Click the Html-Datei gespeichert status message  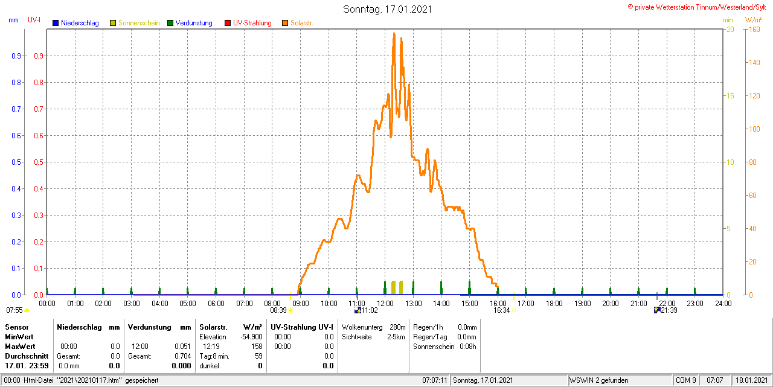coord(80,380)
